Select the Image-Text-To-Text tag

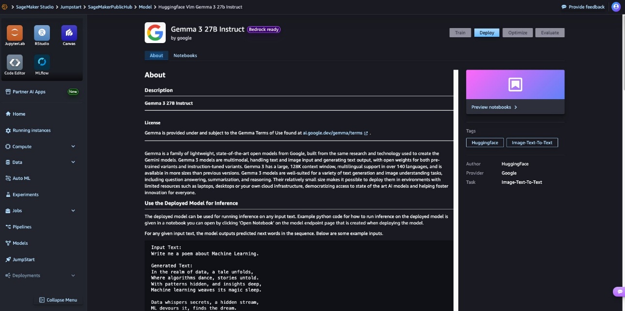pyautogui.click(x=532, y=143)
